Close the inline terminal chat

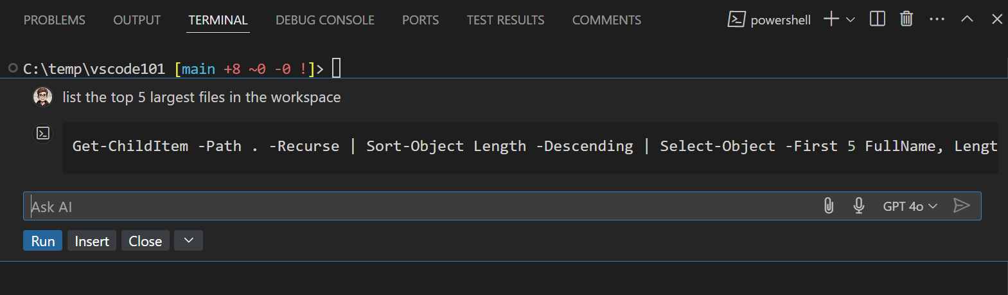pos(145,241)
